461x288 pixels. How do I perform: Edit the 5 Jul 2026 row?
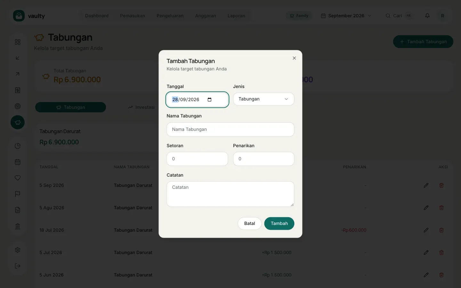426,252
